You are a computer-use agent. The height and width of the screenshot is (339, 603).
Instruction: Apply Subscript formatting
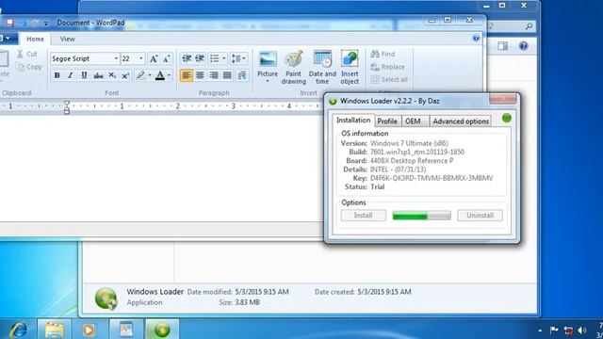(x=112, y=75)
